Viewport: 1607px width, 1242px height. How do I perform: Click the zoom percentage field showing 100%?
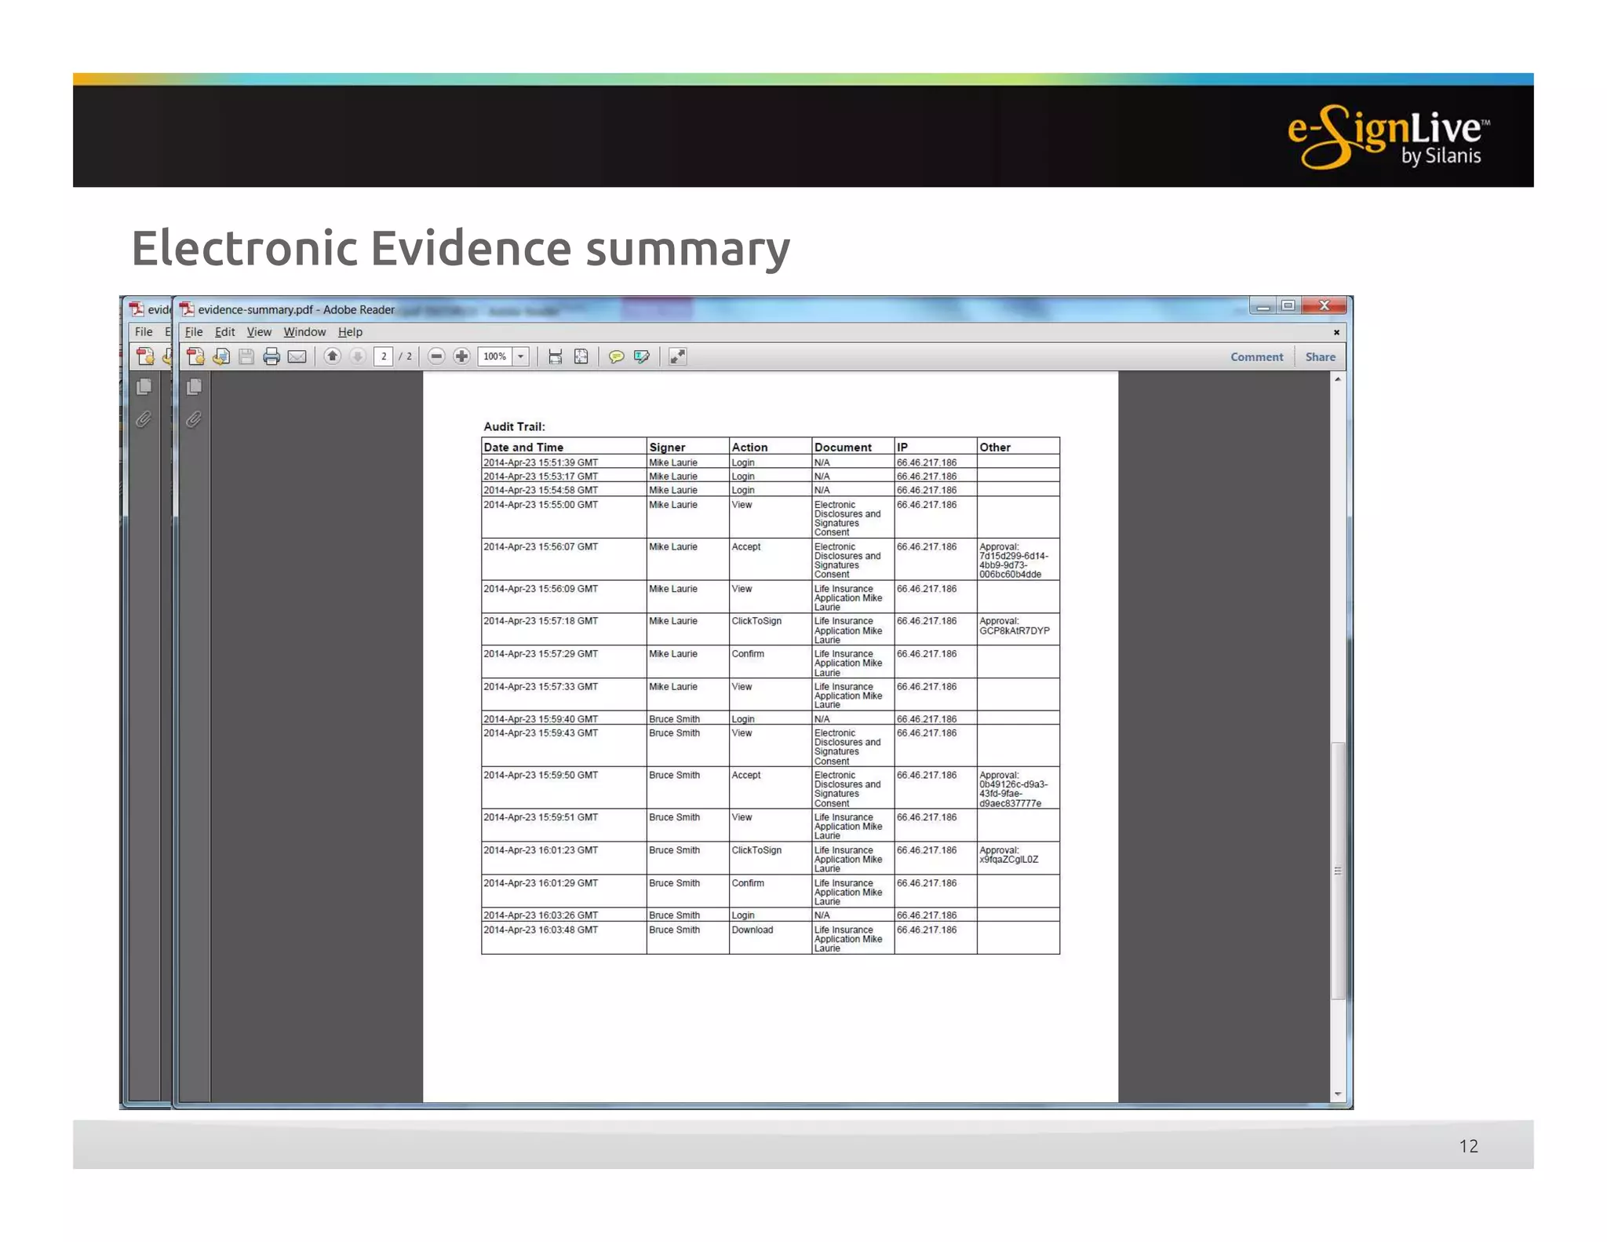coord(495,356)
